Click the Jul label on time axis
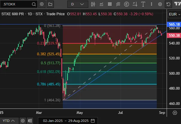 click(x=120, y=113)
